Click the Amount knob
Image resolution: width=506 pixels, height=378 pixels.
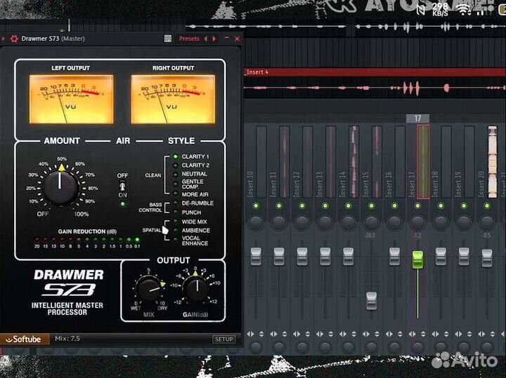click(x=61, y=187)
